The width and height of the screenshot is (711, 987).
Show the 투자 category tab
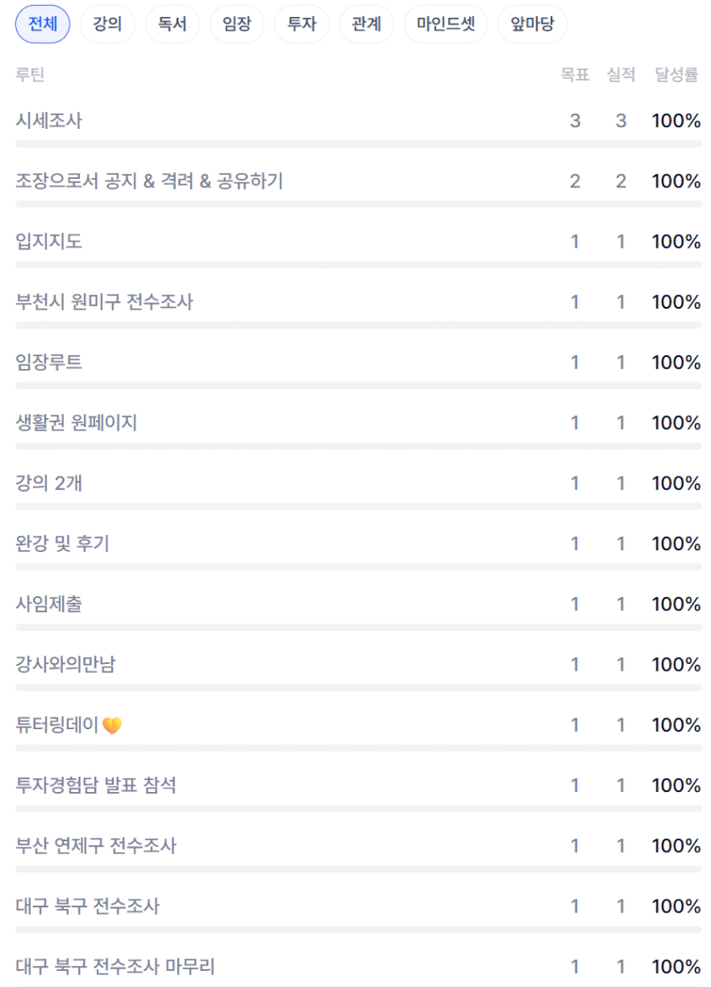(301, 25)
